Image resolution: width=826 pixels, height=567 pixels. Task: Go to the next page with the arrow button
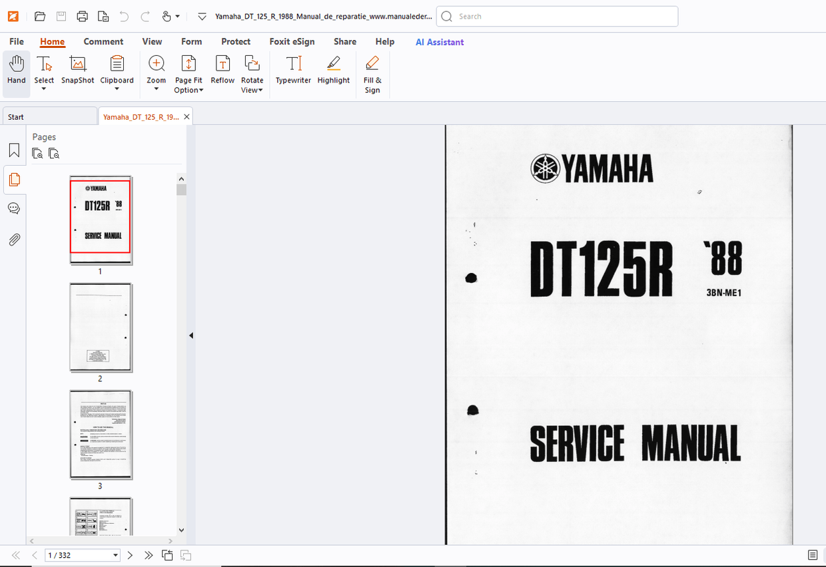point(130,554)
